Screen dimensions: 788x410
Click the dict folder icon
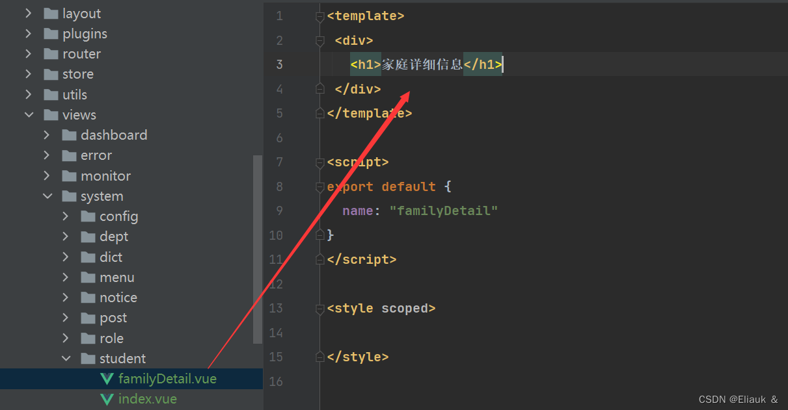click(88, 257)
